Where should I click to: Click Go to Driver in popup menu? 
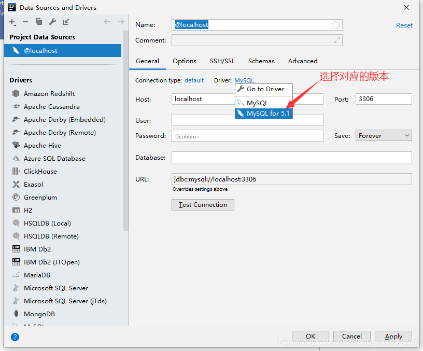pyautogui.click(x=264, y=89)
